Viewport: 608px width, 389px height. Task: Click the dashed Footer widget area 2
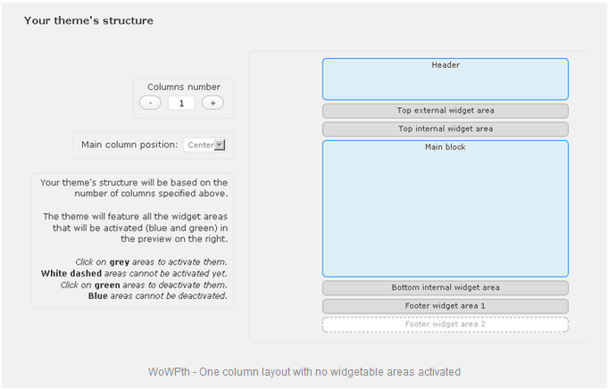(446, 325)
